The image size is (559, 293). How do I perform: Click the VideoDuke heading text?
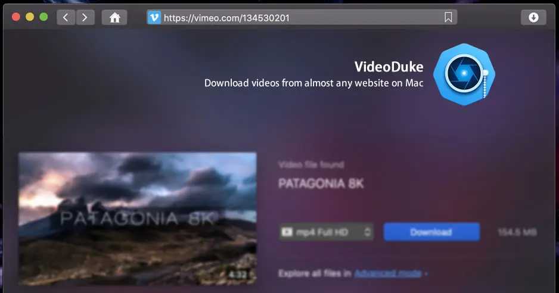pos(389,67)
